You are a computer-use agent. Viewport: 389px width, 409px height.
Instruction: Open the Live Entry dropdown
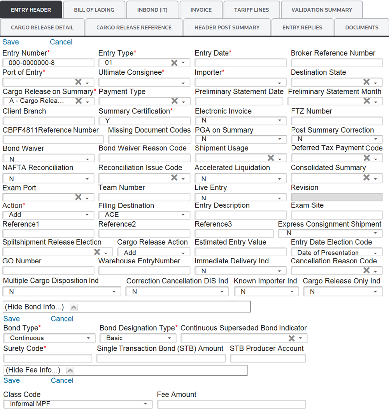click(x=279, y=198)
